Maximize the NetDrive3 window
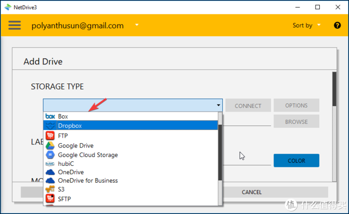349x214 pixels. (318, 7)
